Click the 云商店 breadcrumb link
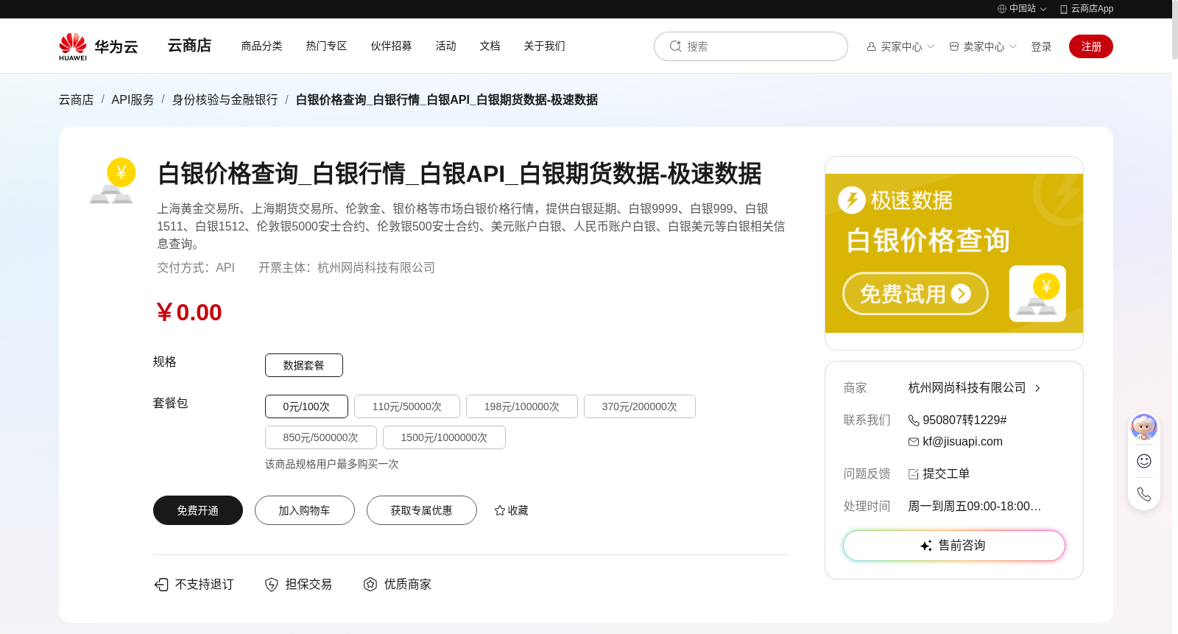1178x634 pixels. [77, 99]
